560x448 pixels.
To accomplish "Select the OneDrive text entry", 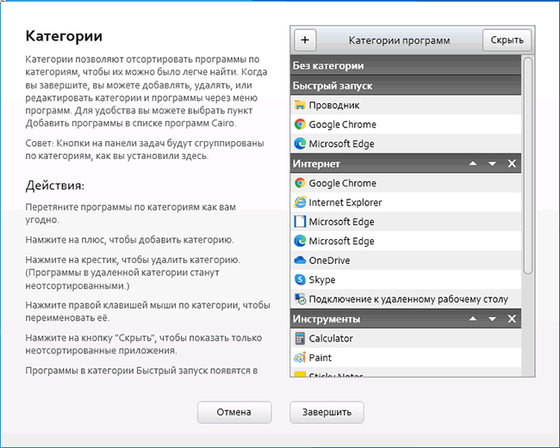I will tap(329, 261).
